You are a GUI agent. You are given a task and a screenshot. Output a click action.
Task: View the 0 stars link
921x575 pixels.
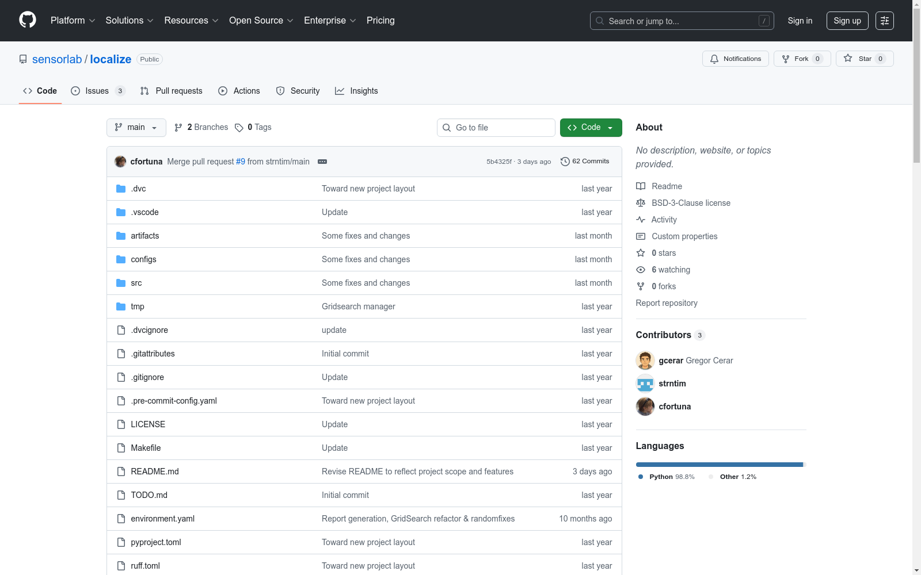(x=656, y=253)
